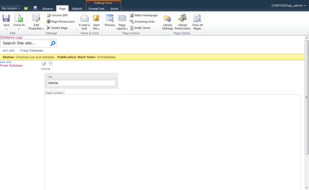The height and width of the screenshot is (190, 309).
Task: Click the search magnifier icon
Action: tap(53, 43)
